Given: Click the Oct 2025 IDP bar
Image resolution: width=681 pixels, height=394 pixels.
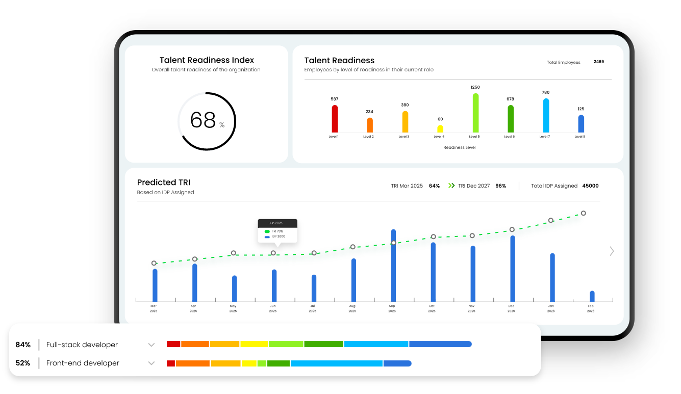Looking at the screenshot, I should click(x=433, y=272).
